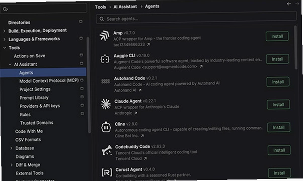Install the Cline agent
This screenshot has width=303, height=181.
coord(279,127)
